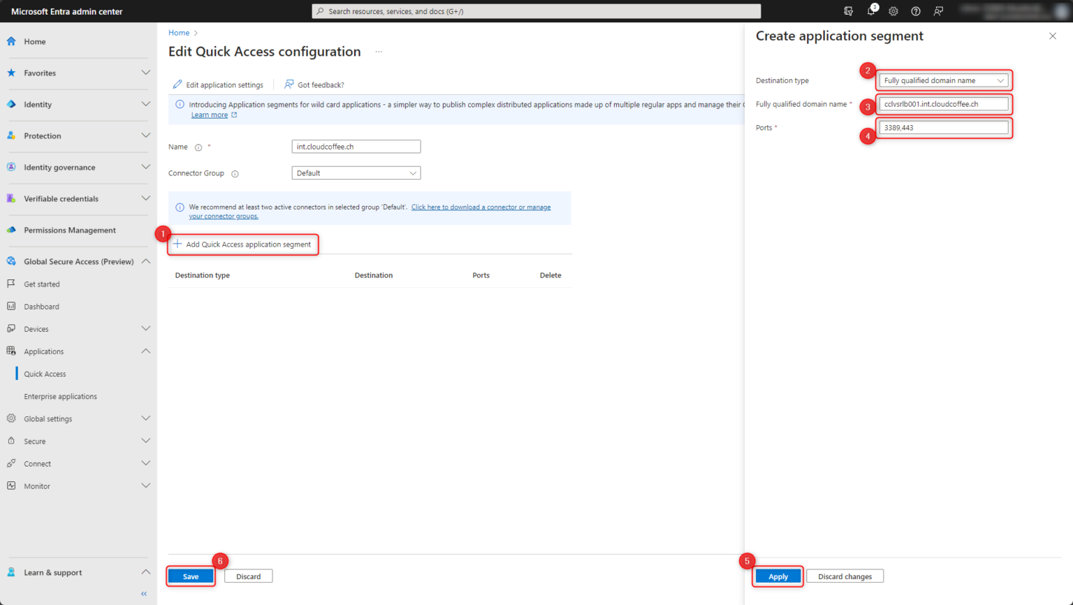Click the Edit application settings pencil icon

pos(179,84)
